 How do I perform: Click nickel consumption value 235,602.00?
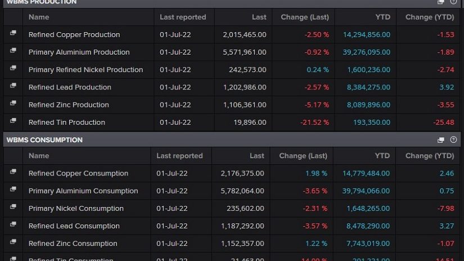(245, 208)
